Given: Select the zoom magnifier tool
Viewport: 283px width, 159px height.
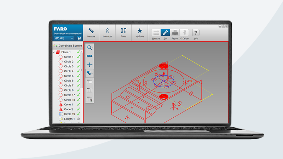Looking at the screenshot, I should (89, 48).
